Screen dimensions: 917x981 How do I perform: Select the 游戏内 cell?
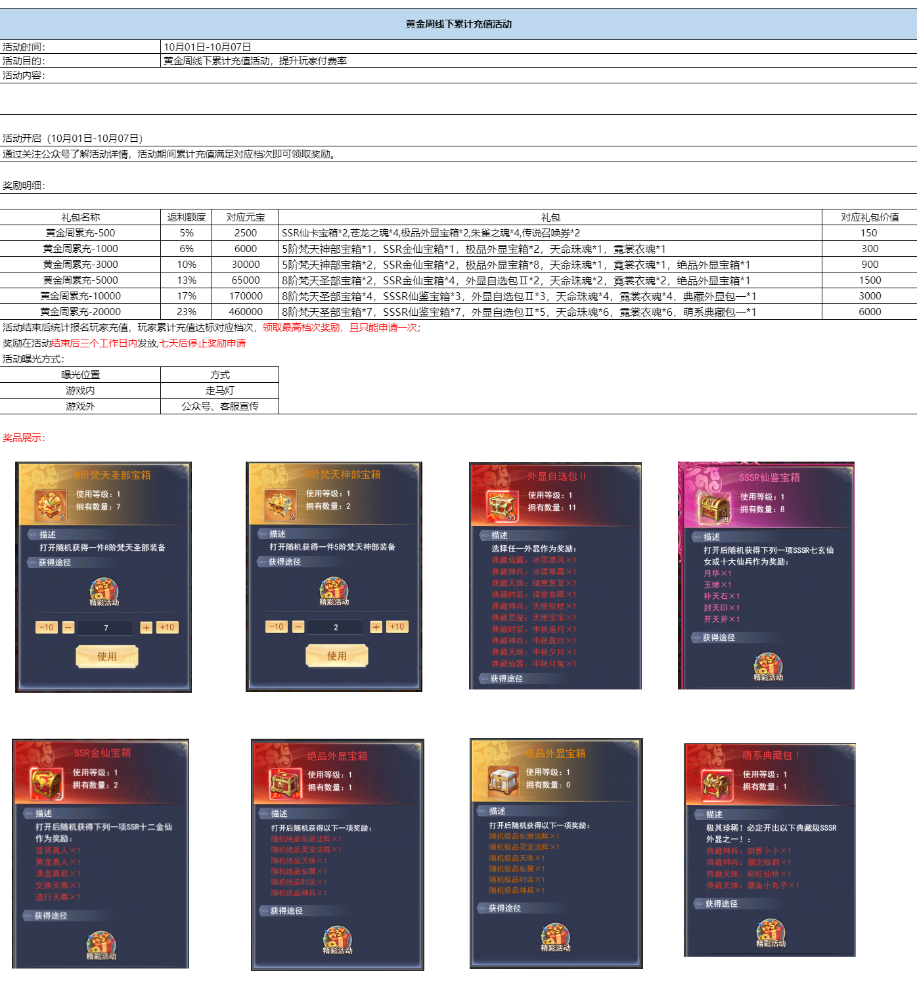point(80,390)
